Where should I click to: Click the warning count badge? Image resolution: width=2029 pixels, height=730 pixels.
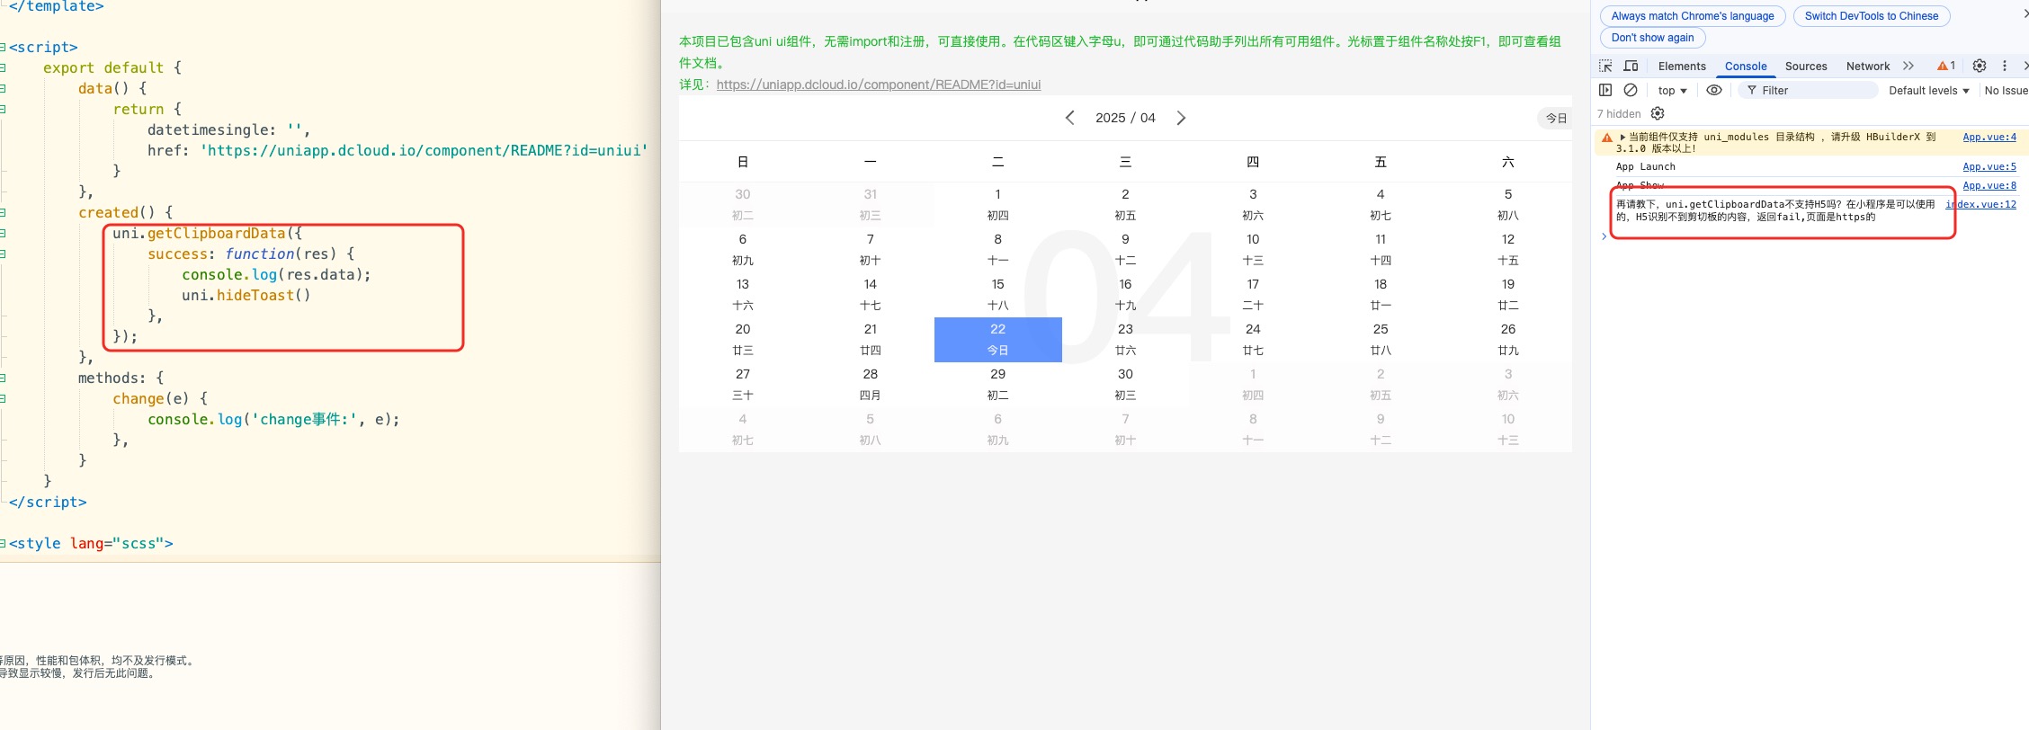pyautogui.click(x=1946, y=66)
